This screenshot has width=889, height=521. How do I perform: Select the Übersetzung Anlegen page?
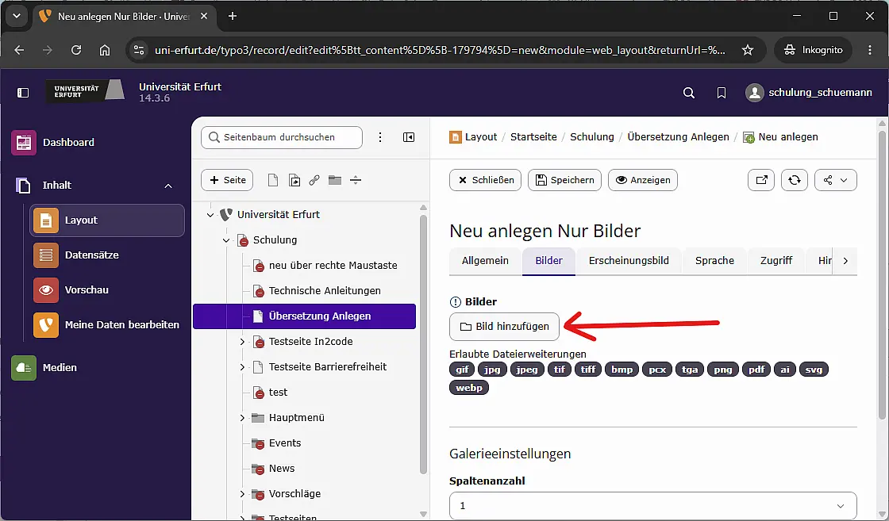pos(305,316)
